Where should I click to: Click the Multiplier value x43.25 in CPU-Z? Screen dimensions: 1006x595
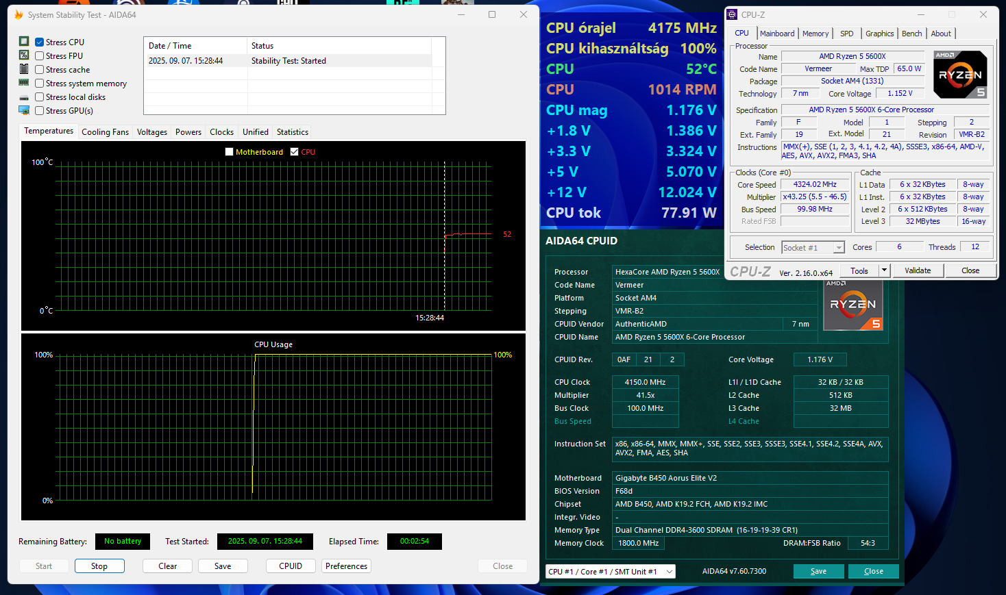815,197
